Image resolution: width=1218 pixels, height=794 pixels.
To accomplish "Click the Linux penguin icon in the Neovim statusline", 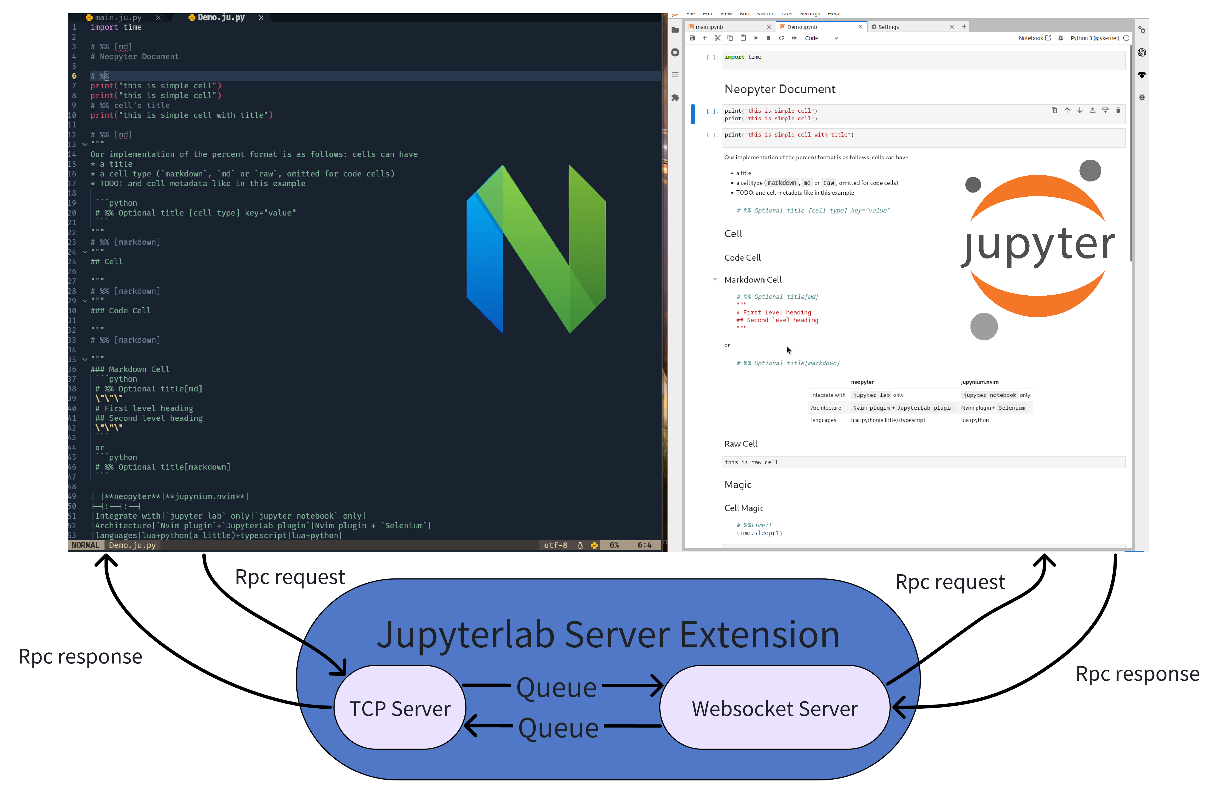I will tap(580, 545).
